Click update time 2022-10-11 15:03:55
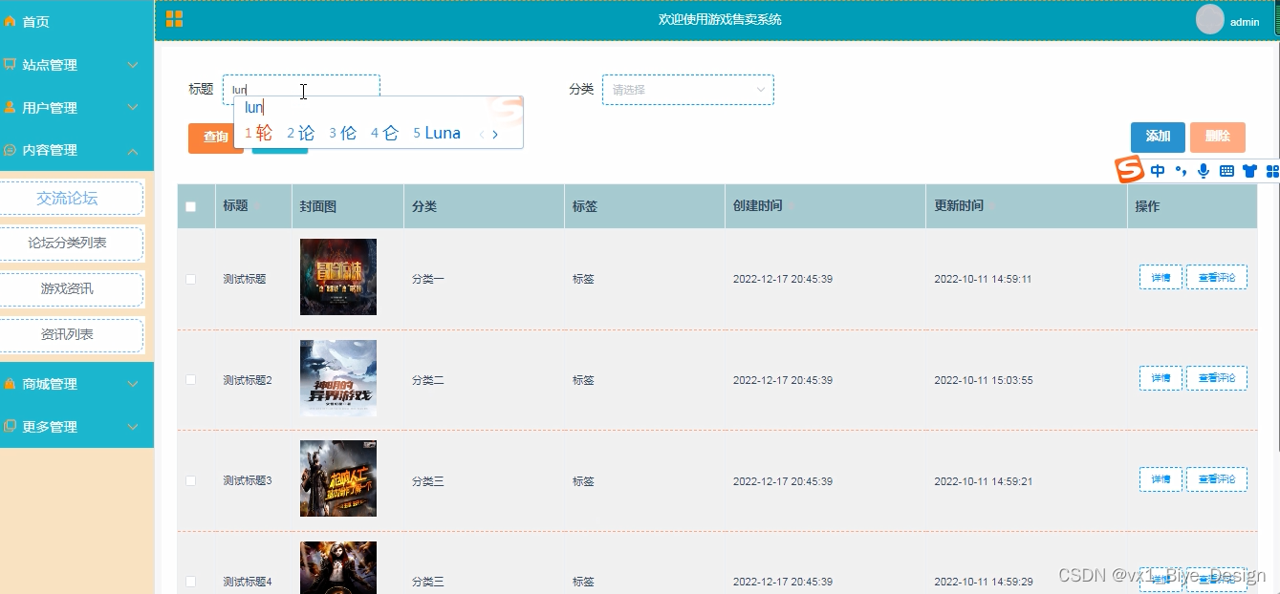Viewport: 1280px width, 594px height. coord(984,380)
